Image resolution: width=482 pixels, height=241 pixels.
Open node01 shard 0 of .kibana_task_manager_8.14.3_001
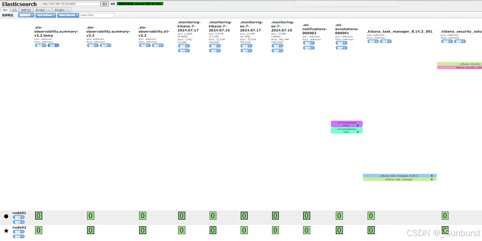coord(371,216)
